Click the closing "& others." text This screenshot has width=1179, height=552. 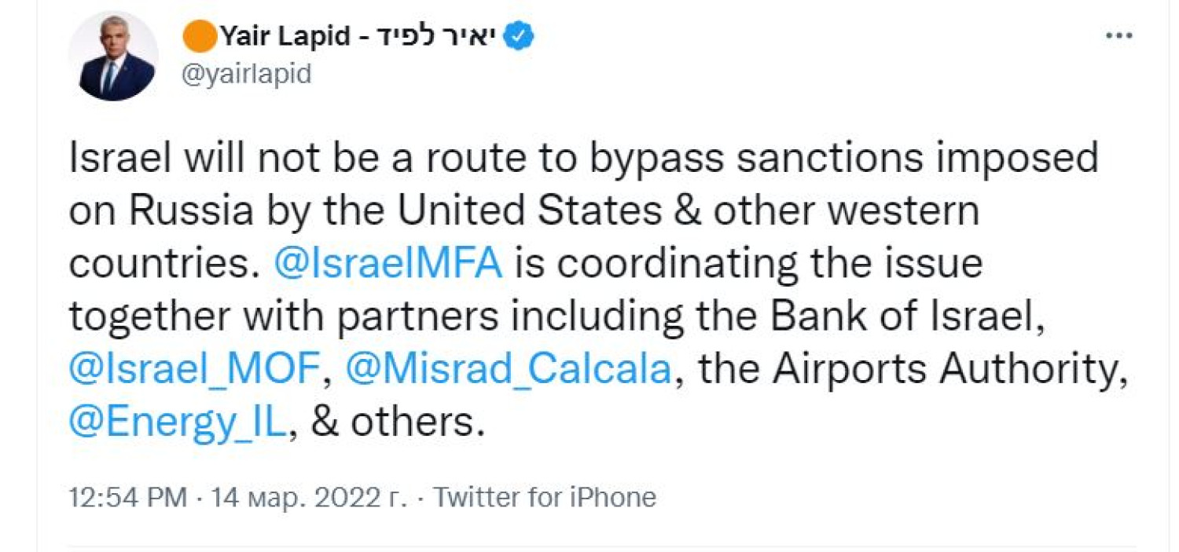pyautogui.click(x=394, y=423)
